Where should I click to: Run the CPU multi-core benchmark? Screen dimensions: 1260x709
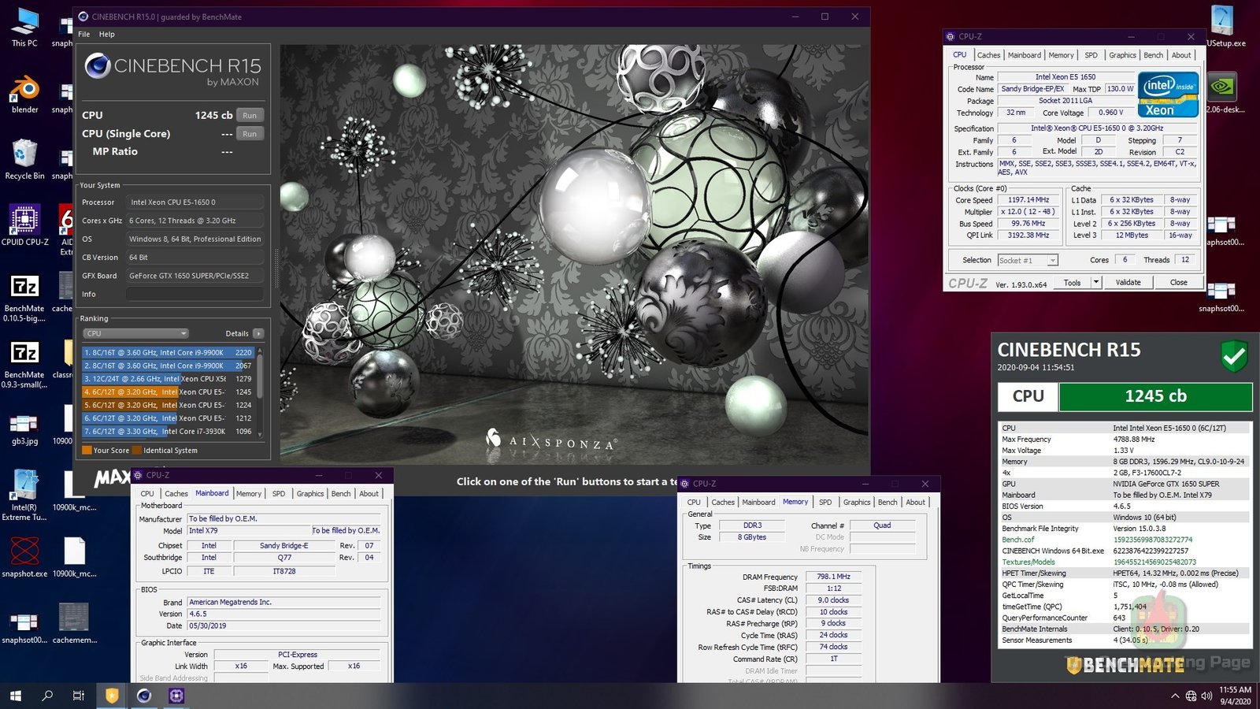pyautogui.click(x=250, y=115)
